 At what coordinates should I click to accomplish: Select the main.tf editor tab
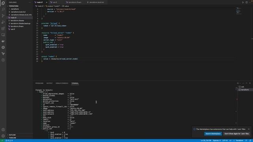(40, 2)
